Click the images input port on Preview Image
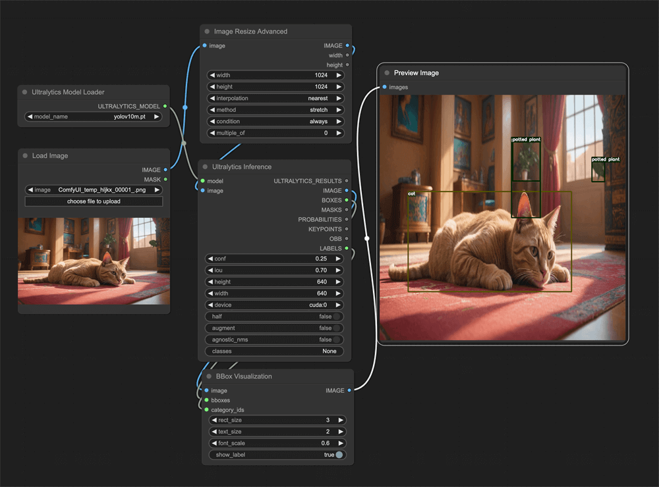 (x=385, y=87)
